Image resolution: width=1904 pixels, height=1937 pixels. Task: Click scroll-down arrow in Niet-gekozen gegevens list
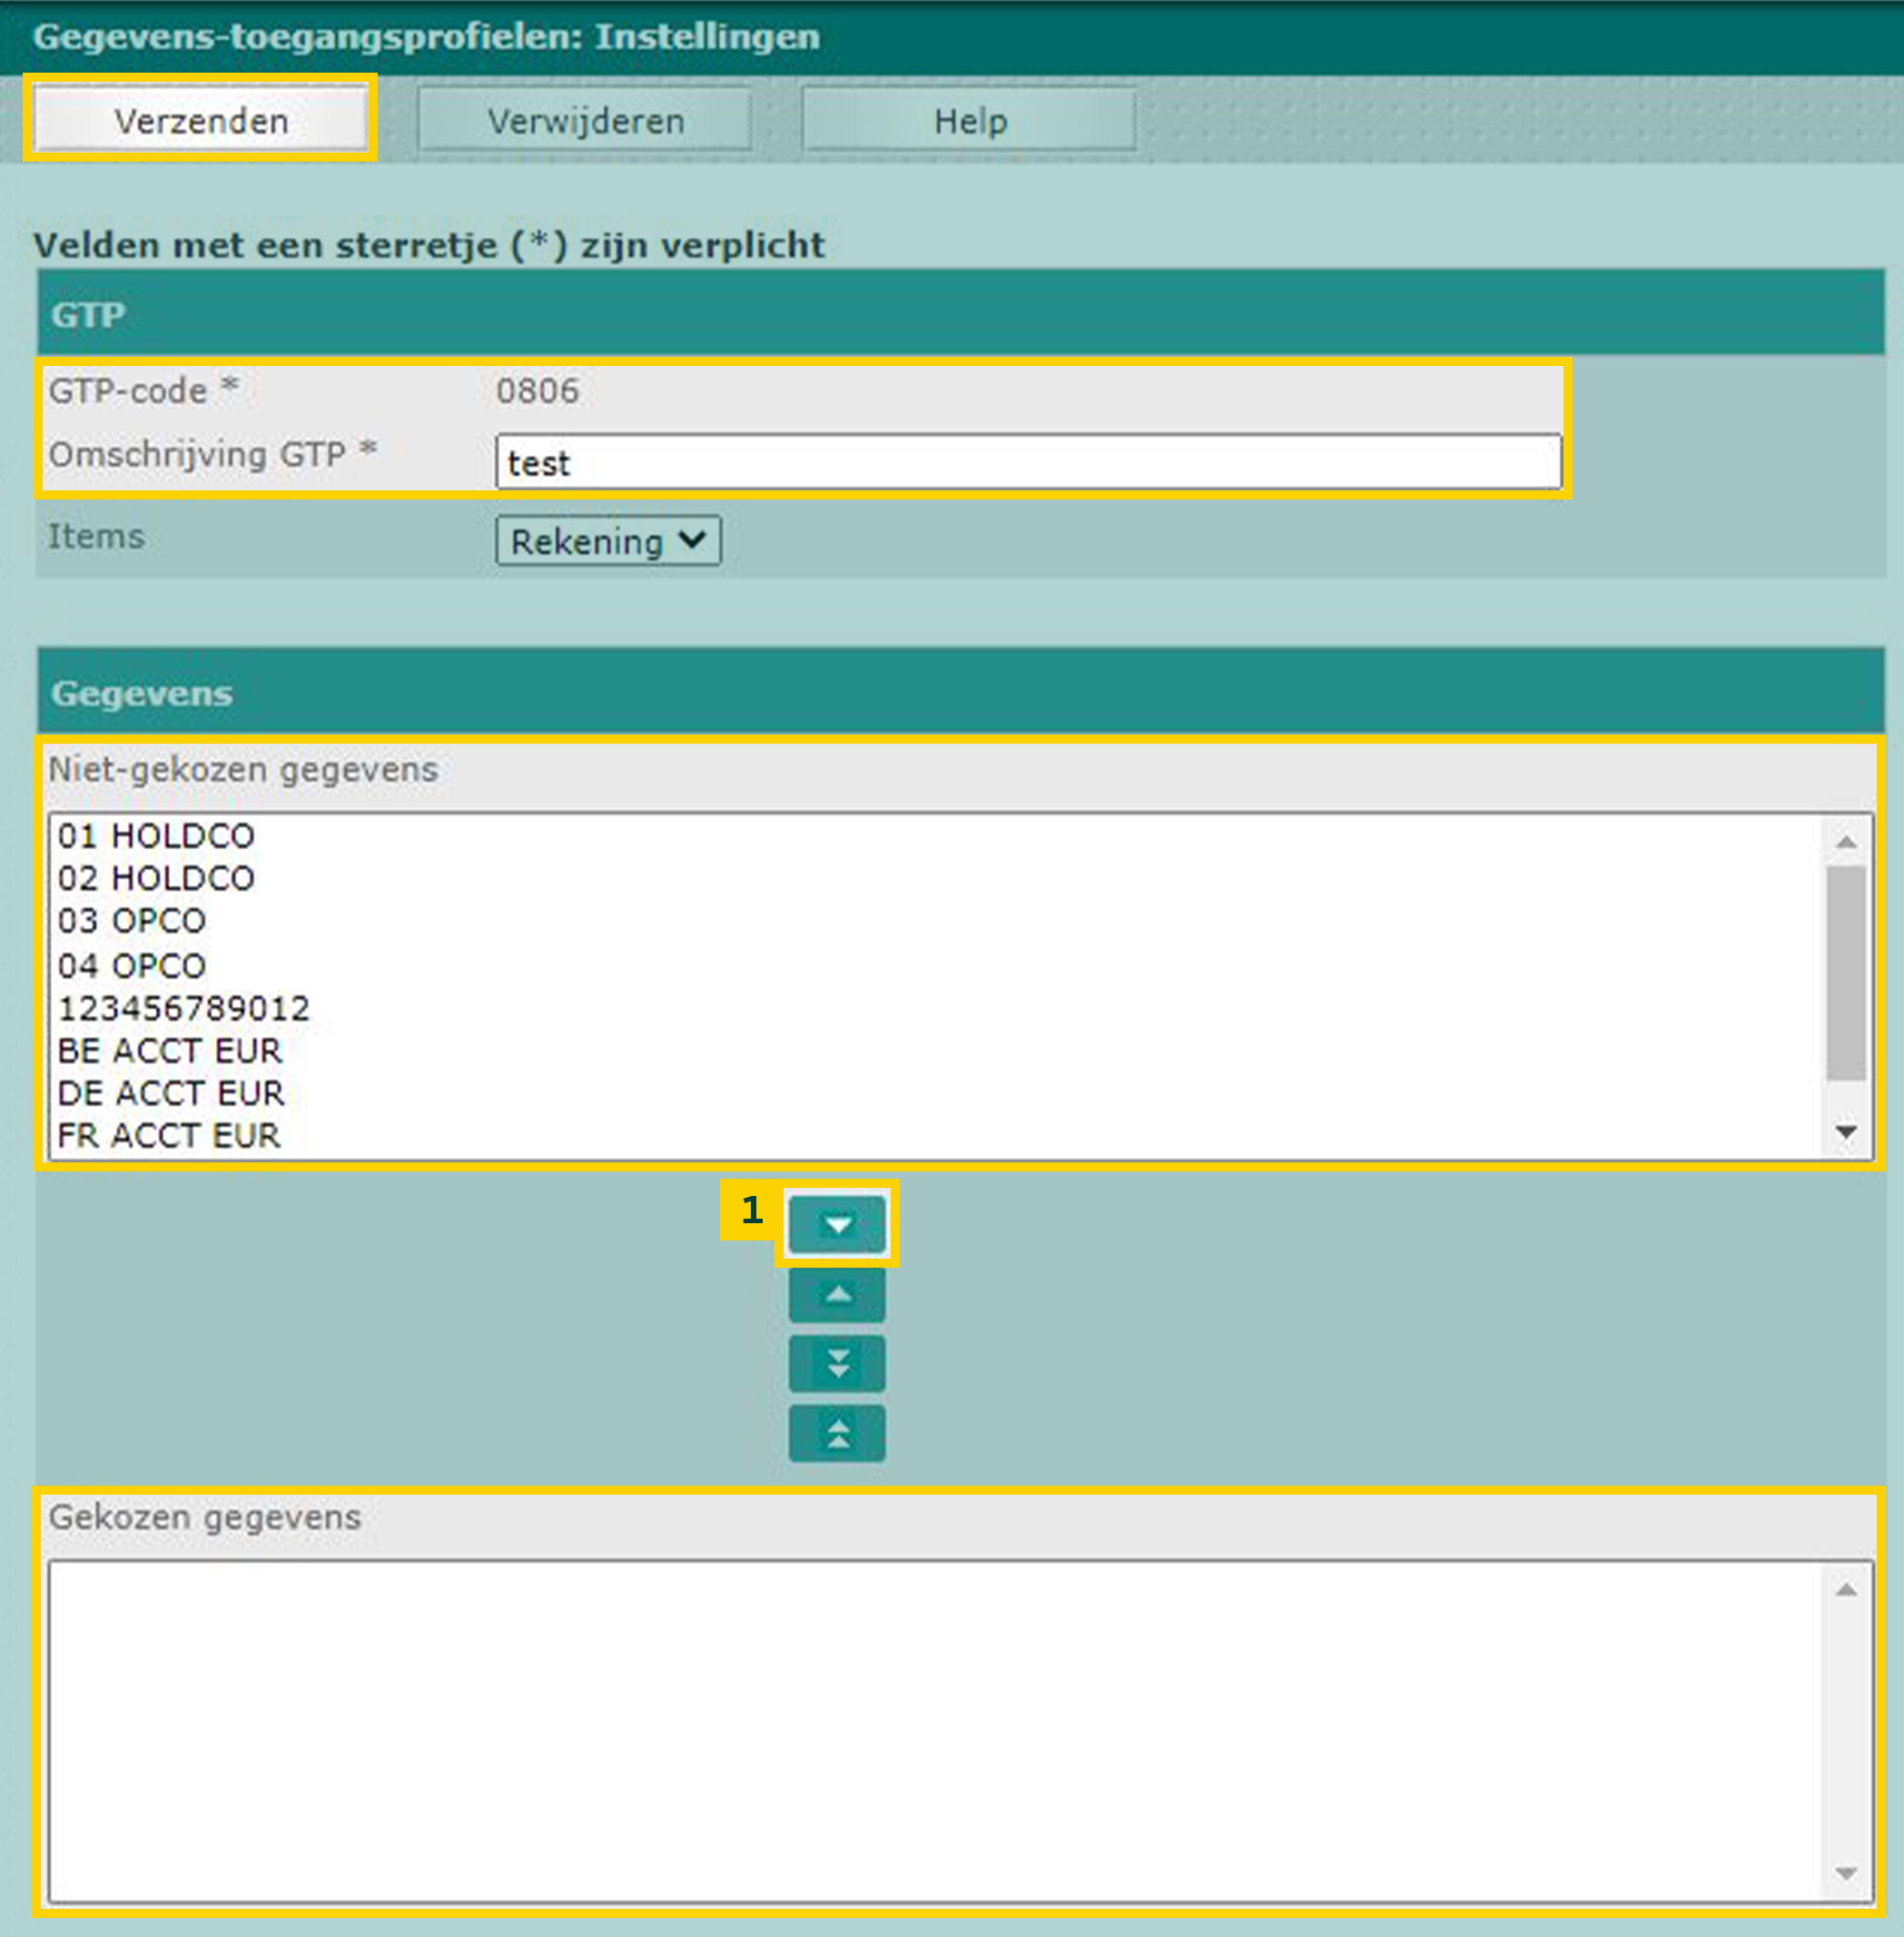coord(1846,1131)
